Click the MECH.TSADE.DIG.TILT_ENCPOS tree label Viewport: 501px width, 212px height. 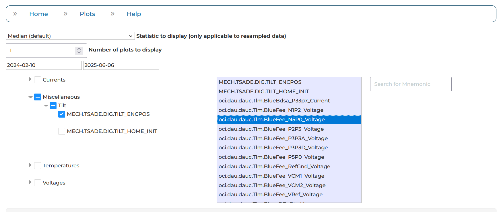tap(108, 114)
